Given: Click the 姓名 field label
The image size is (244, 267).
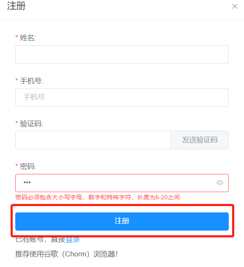Looking at the screenshot, I should [28, 38].
